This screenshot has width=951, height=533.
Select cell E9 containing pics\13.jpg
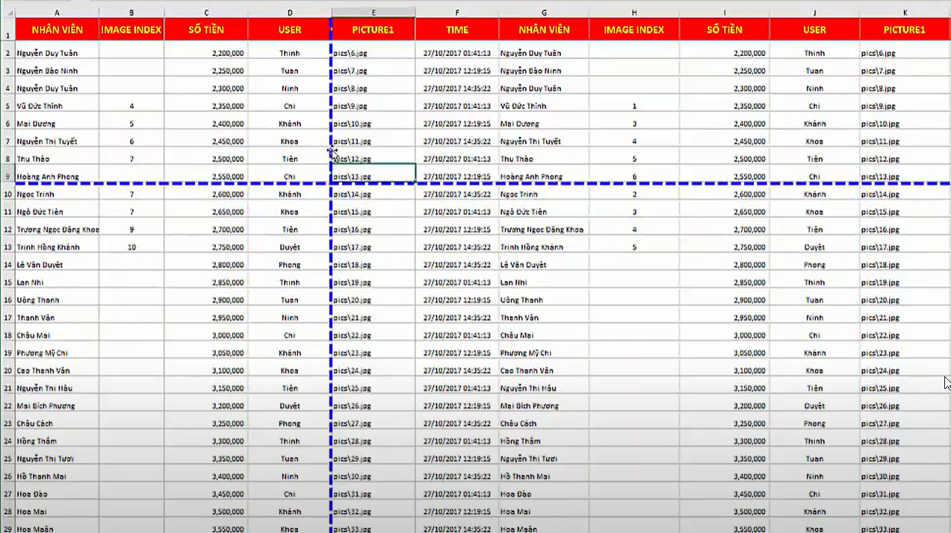(x=374, y=177)
